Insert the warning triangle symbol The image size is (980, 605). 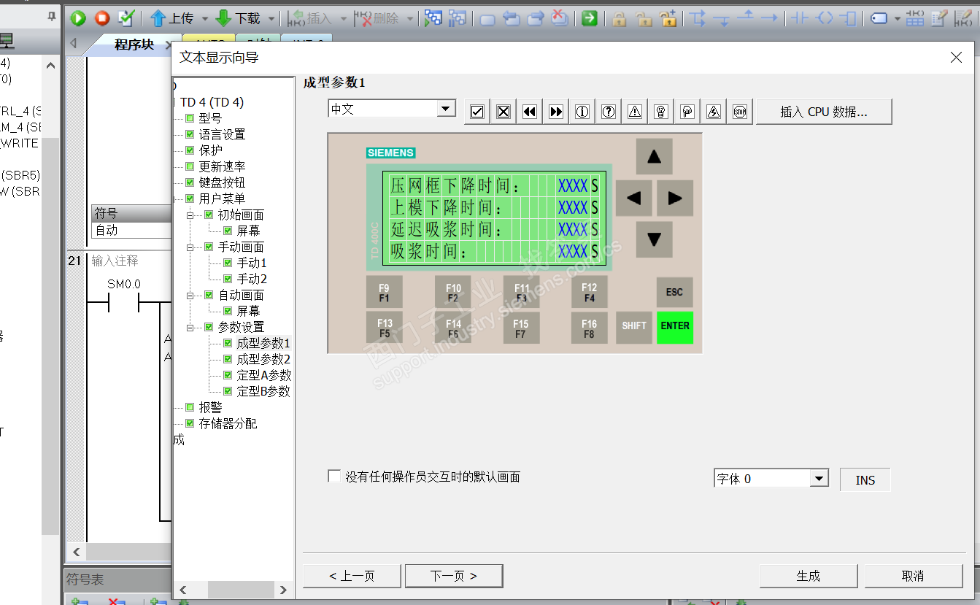click(635, 112)
